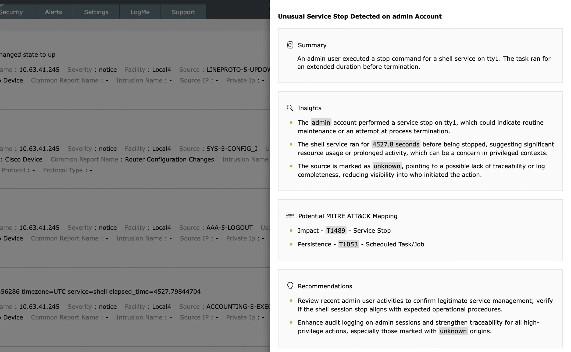The width and height of the screenshot is (571, 352).
Task: Click the panel title 'Unusual Service Stop Detected'
Action: pyautogui.click(x=360, y=16)
